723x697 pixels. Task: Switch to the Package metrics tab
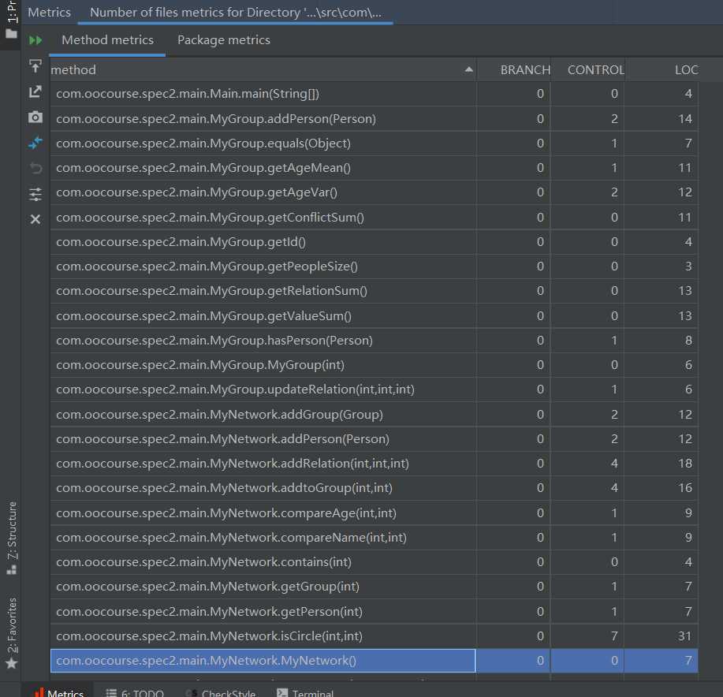223,40
